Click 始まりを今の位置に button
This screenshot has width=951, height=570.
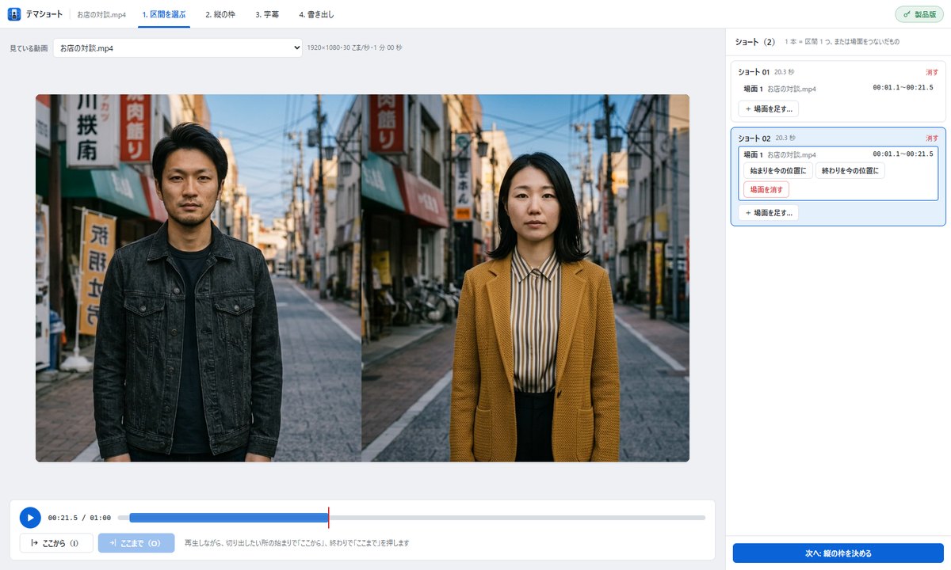click(x=778, y=171)
